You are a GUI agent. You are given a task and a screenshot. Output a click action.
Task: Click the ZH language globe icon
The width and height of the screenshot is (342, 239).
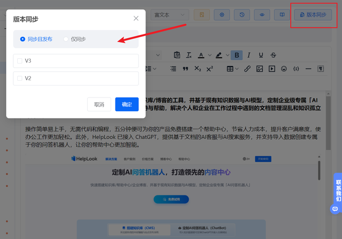(246, 159)
